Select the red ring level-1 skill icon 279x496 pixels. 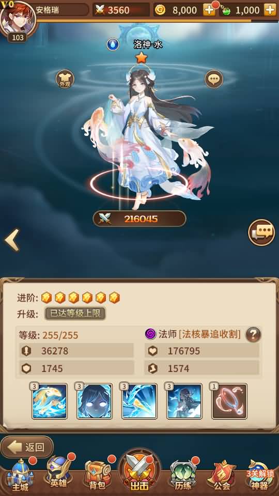pos(229,401)
